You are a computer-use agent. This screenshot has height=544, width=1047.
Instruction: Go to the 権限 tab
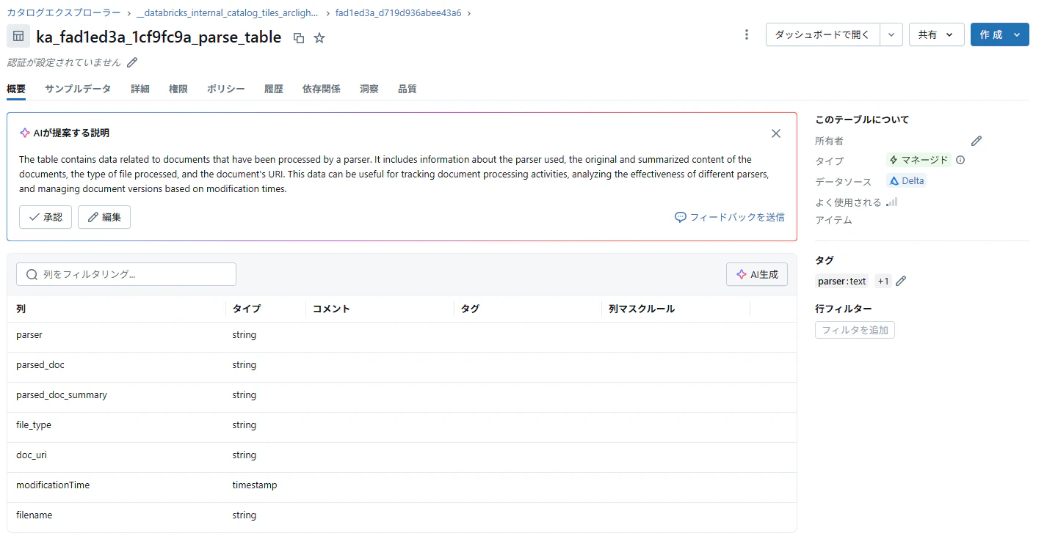tap(178, 89)
